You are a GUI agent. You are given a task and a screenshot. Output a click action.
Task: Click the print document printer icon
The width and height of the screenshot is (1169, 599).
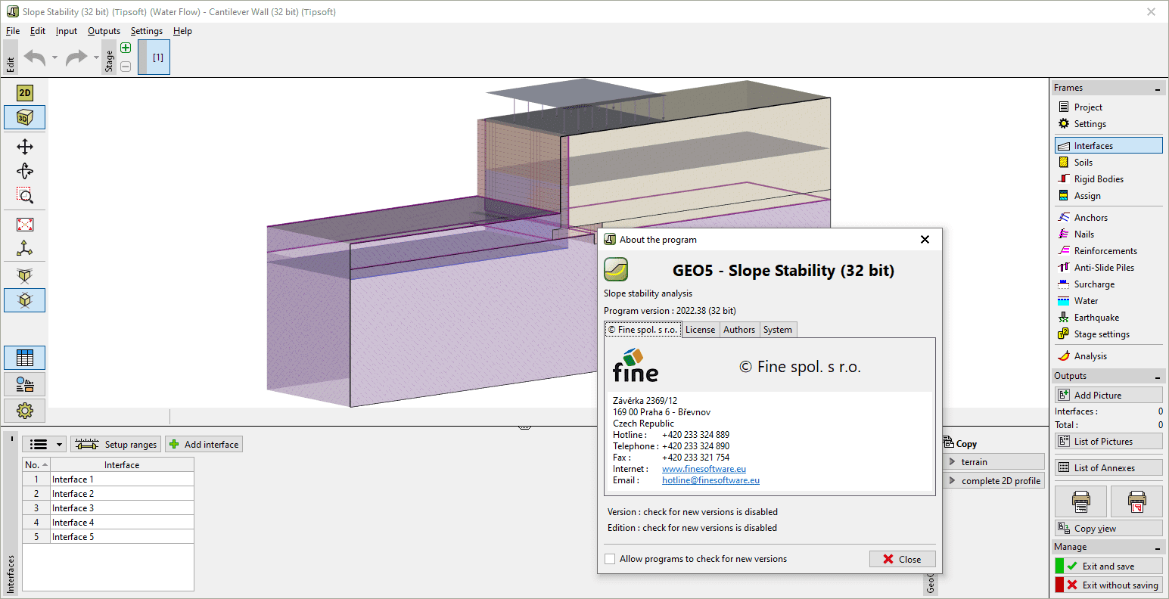pyautogui.click(x=1080, y=501)
